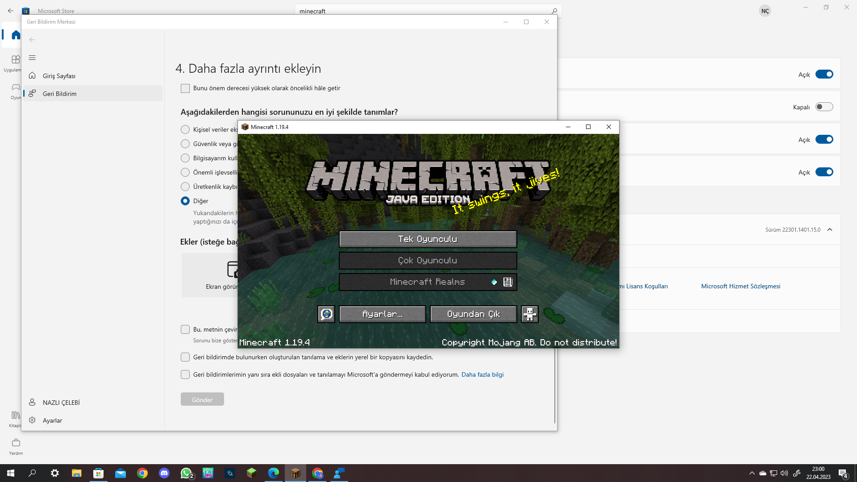The height and width of the screenshot is (482, 857).
Task: Turn on the 'Kapalı' toggle switch
Action: point(824,107)
